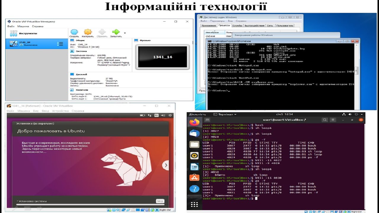379x213 pixels.
Task: Open the dropdown arrow next to Запустить
Action: point(125,33)
